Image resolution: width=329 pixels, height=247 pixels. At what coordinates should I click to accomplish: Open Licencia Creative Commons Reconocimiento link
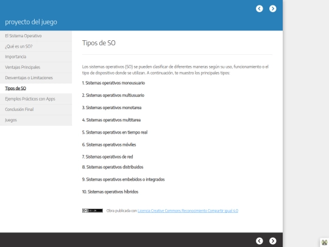pos(188,210)
